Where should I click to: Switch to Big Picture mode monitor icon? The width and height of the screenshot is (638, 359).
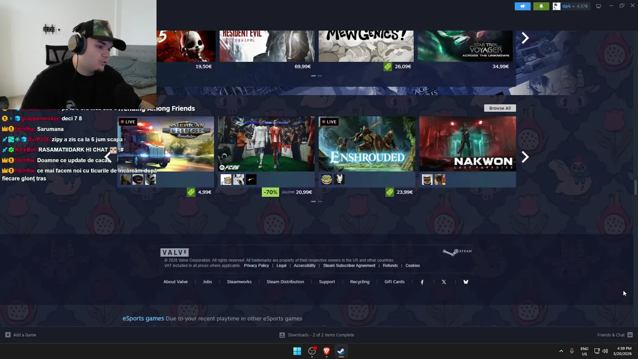[x=598, y=6]
